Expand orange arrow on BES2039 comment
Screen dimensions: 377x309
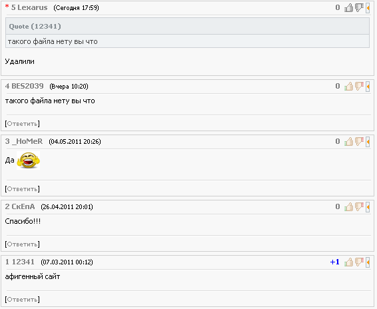(368, 87)
